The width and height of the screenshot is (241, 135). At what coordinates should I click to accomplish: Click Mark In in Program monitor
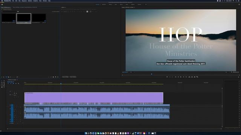[x=170, y=77]
